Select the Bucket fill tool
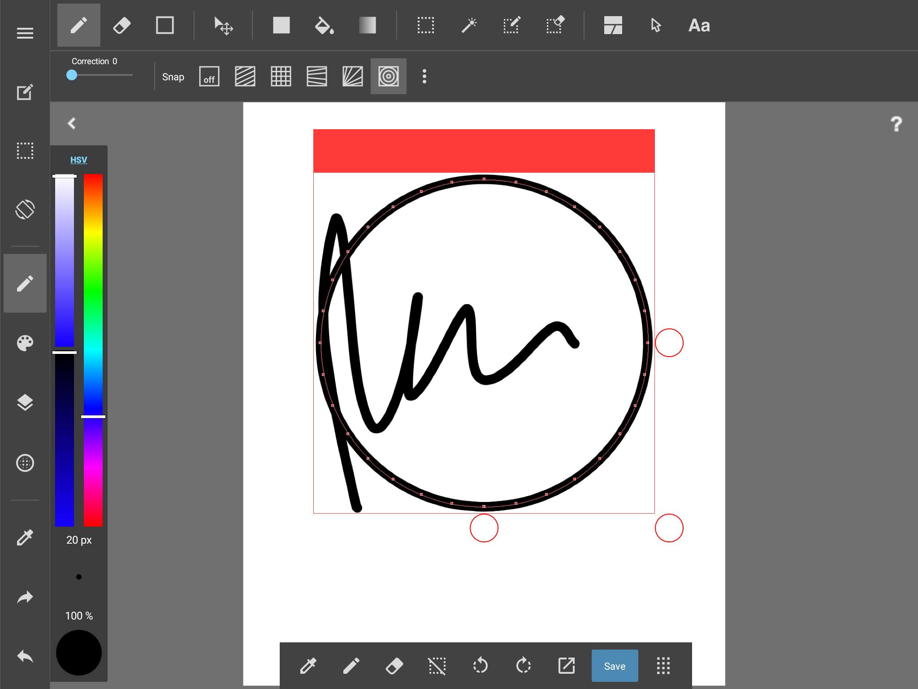This screenshot has width=918, height=689. pyautogui.click(x=324, y=26)
